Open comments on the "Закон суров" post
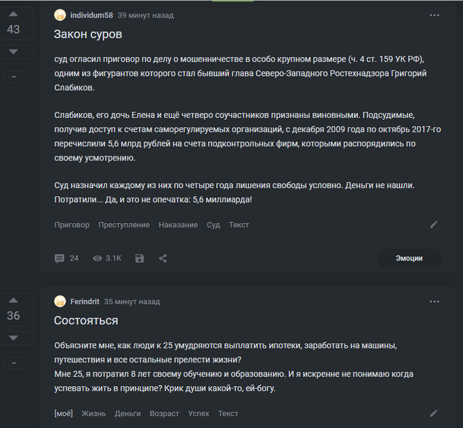The width and height of the screenshot is (463, 428). [66, 258]
